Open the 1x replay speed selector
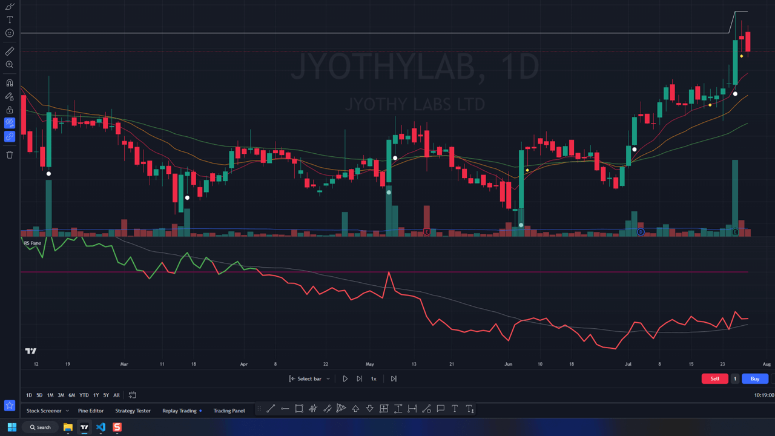Screen dimensions: 775x436 click(374, 379)
